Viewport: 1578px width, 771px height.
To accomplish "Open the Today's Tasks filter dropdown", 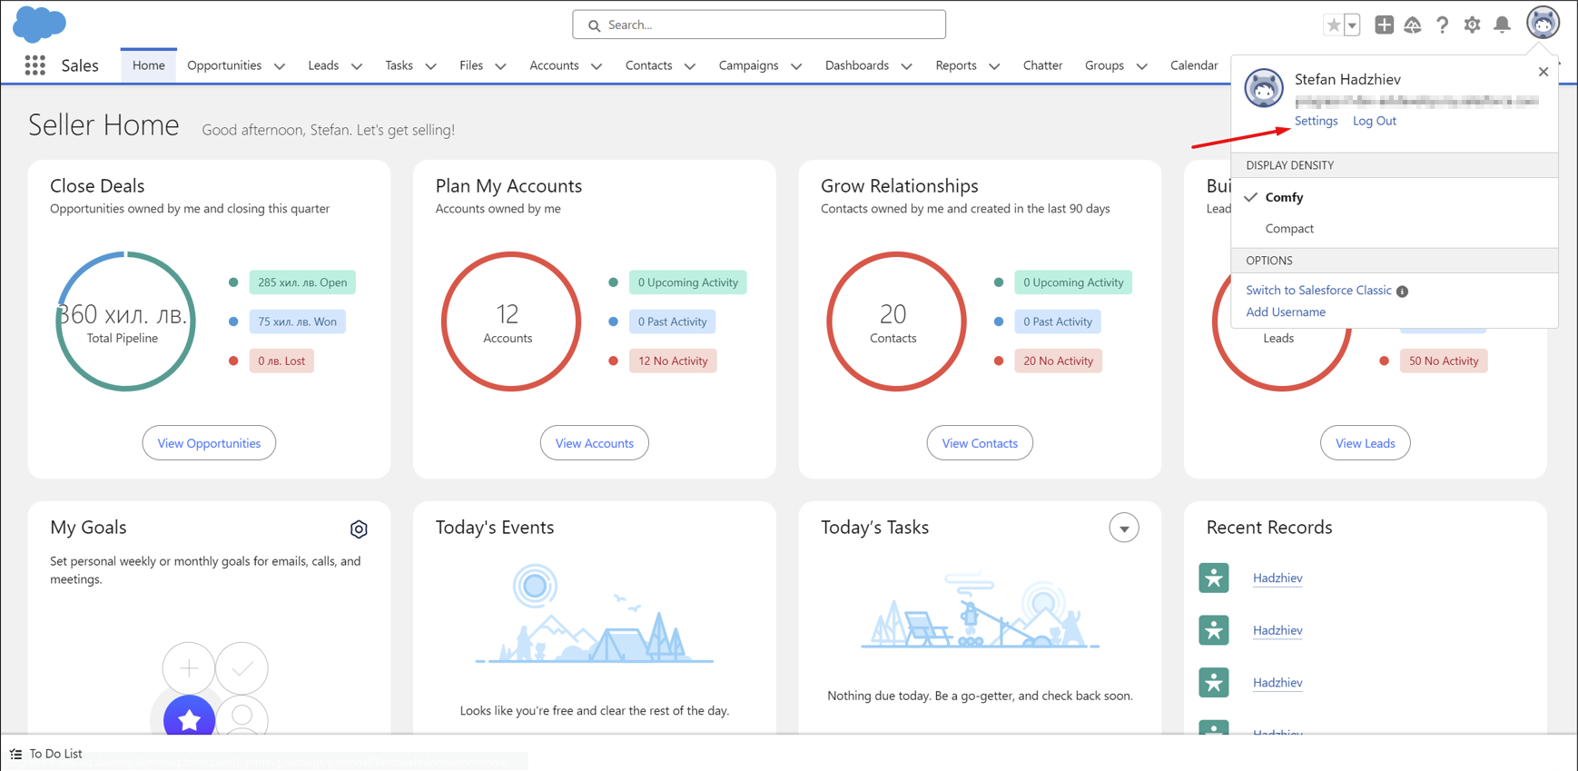I will point(1124,528).
